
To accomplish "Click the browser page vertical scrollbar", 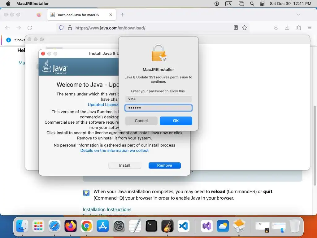I will [x=315, y=145].
